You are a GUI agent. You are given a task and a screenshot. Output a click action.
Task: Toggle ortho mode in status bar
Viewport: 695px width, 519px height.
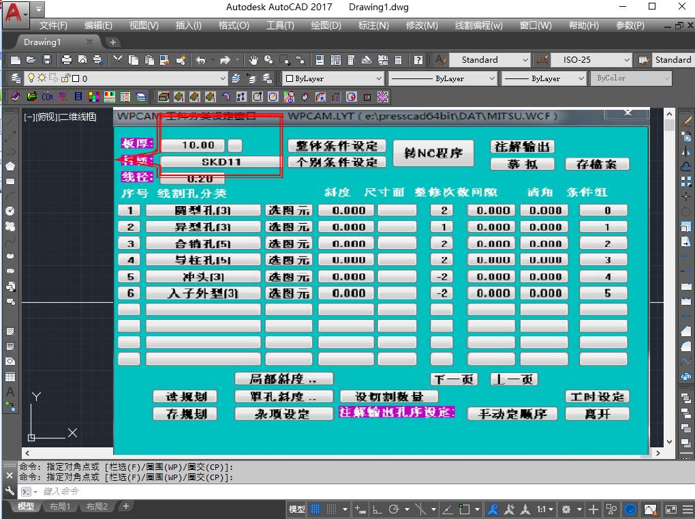pos(377,509)
